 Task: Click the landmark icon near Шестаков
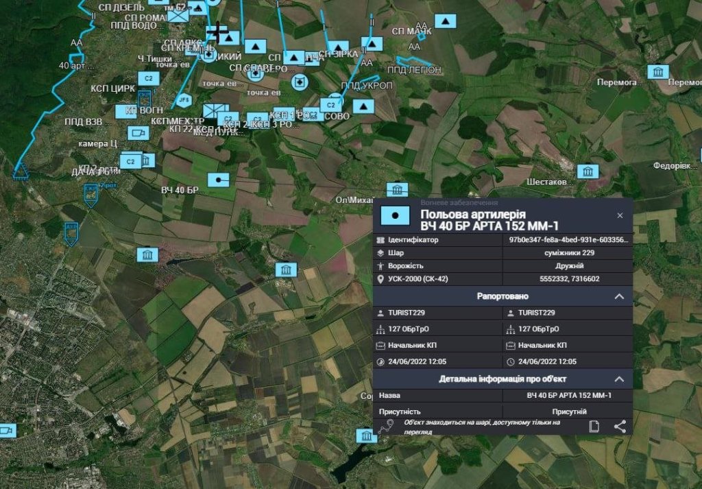[x=588, y=171]
